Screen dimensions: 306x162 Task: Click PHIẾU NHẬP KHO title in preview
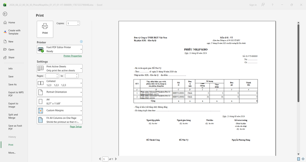pos(195,49)
